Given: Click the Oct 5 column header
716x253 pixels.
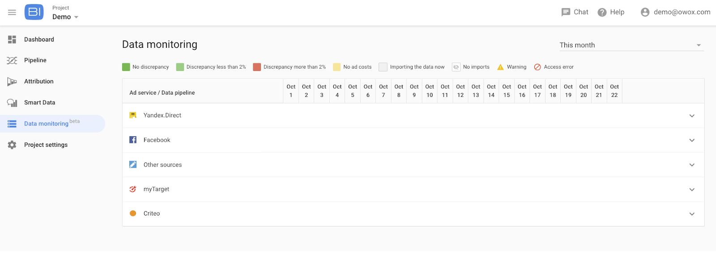Looking at the screenshot, I should coord(353,91).
